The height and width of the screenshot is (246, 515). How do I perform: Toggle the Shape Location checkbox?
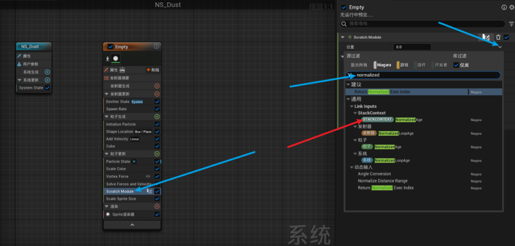tap(157, 132)
